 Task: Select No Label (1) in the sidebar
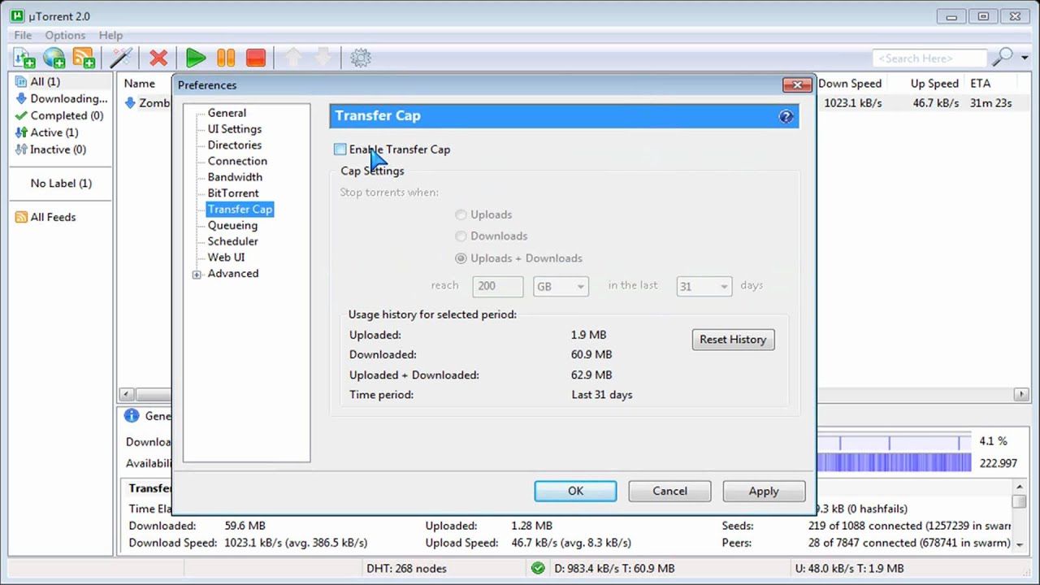click(61, 184)
